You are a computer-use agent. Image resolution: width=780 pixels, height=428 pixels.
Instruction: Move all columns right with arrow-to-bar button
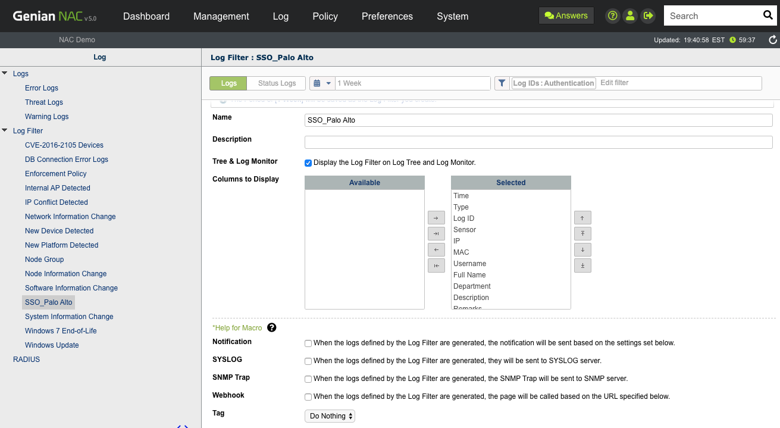point(436,234)
